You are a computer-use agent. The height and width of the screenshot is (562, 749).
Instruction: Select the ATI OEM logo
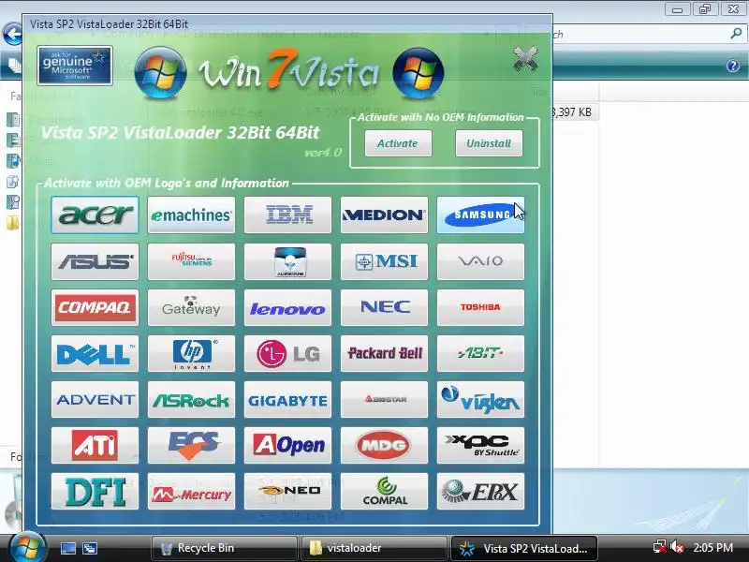pyautogui.click(x=95, y=445)
